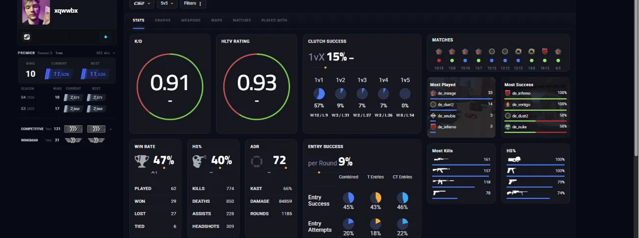Click the 1v1 clutch pie chart
Viewport: 639px width, 238px height.
tap(319, 94)
